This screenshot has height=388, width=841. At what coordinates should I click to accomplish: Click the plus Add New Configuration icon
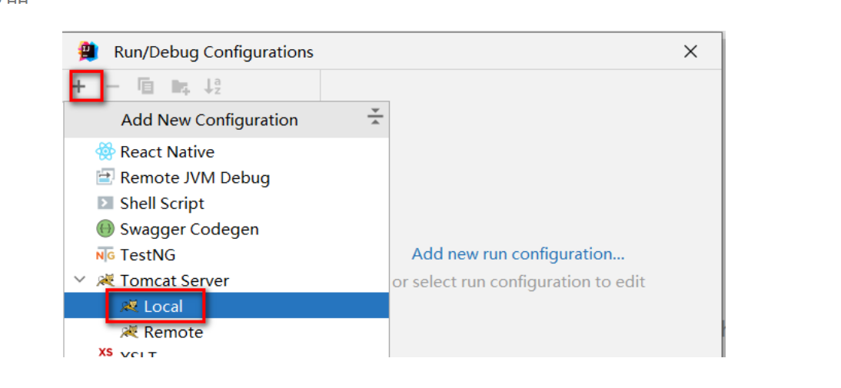coord(79,86)
